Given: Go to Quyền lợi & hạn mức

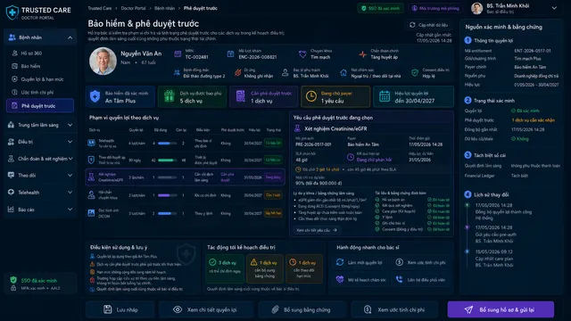Looking at the screenshot, I should coord(40,79).
